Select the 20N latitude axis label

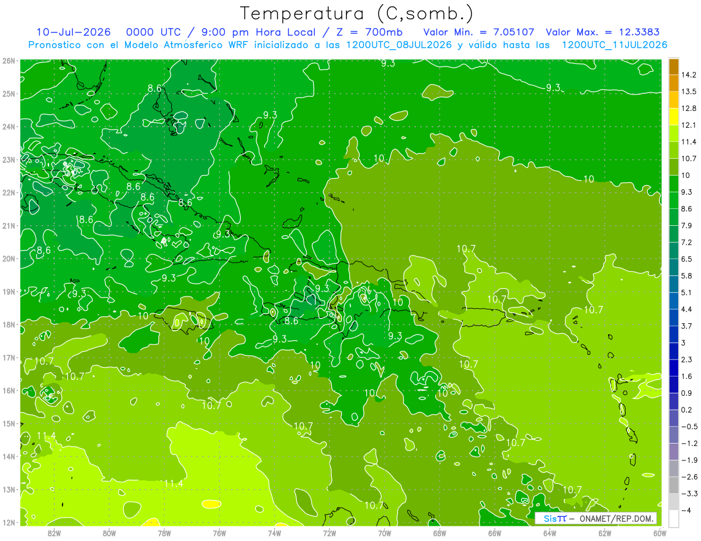(x=8, y=259)
